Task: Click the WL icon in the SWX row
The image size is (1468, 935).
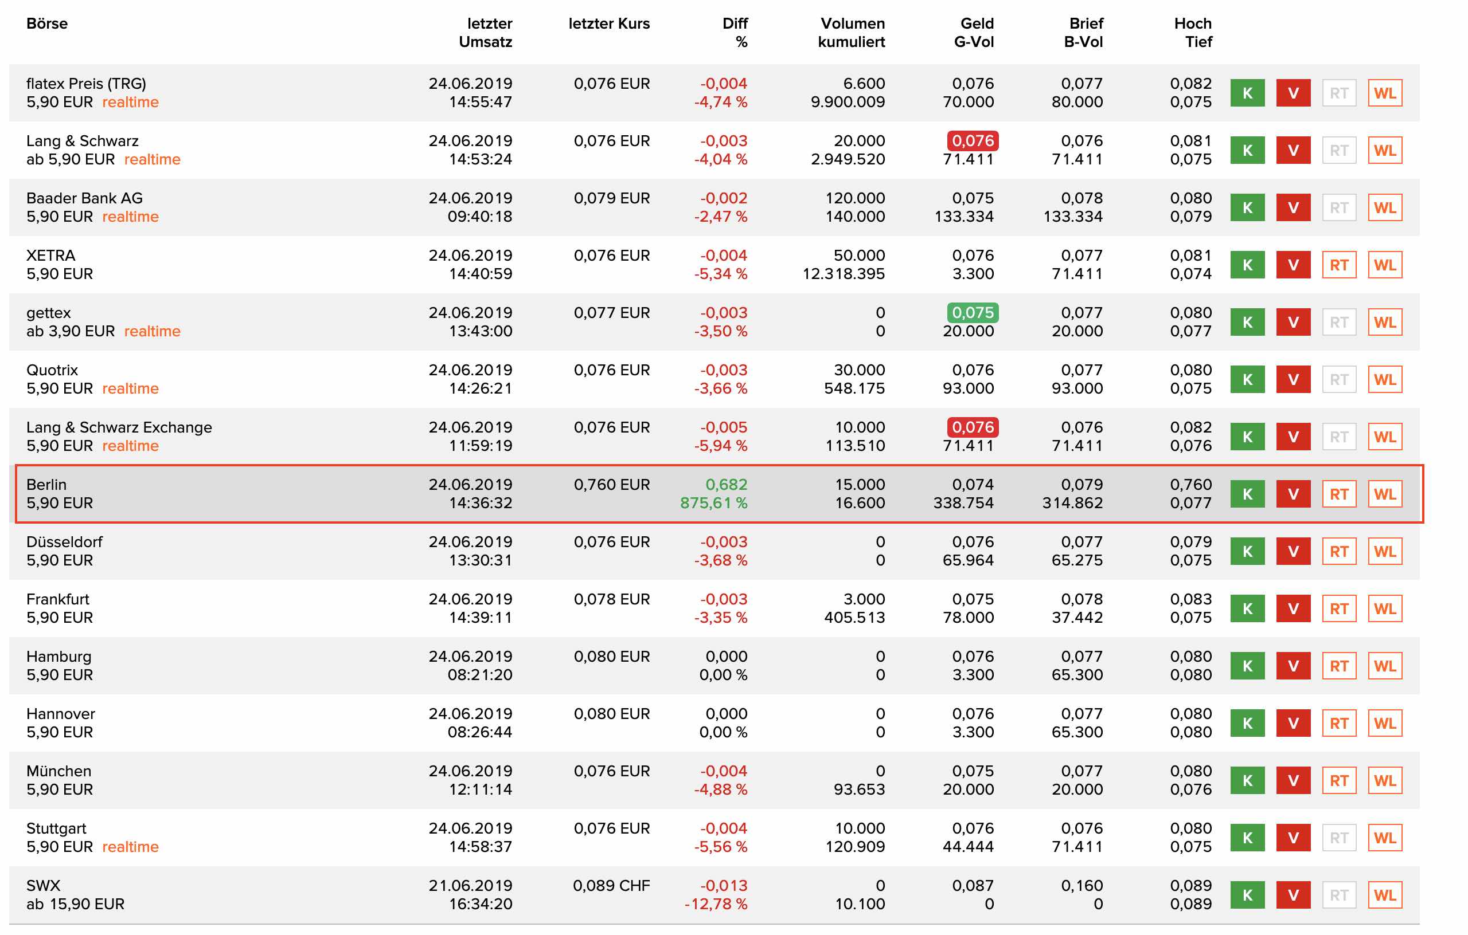Action: click(1384, 895)
